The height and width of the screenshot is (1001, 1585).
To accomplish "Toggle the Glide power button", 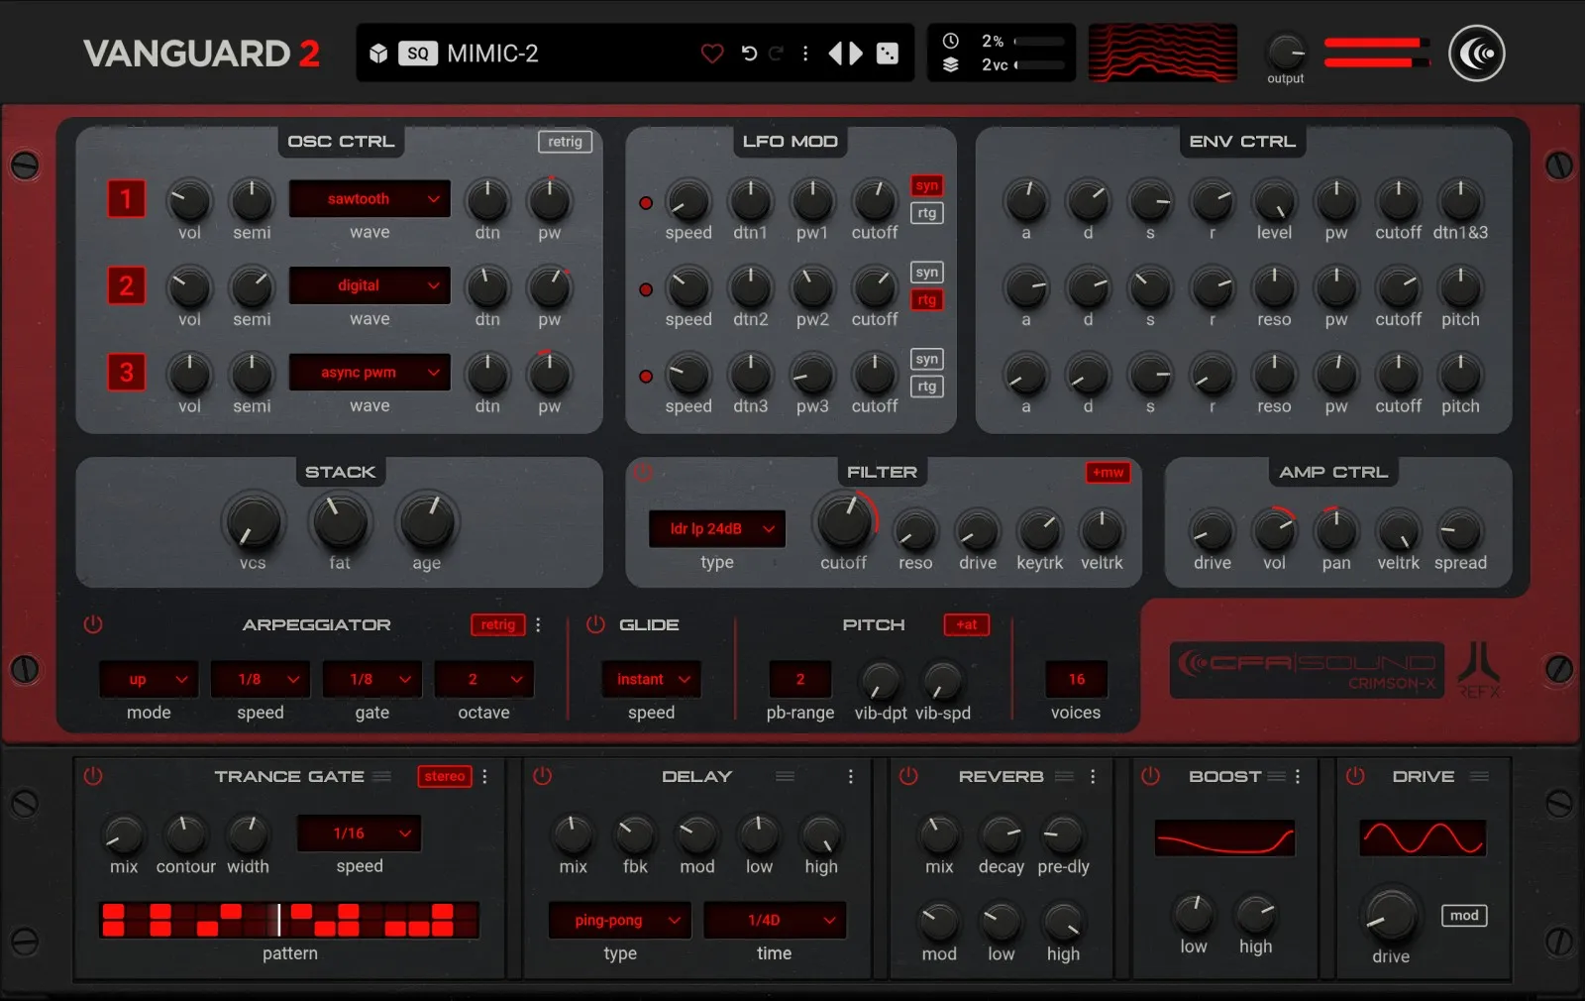I will click(x=595, y=624).
